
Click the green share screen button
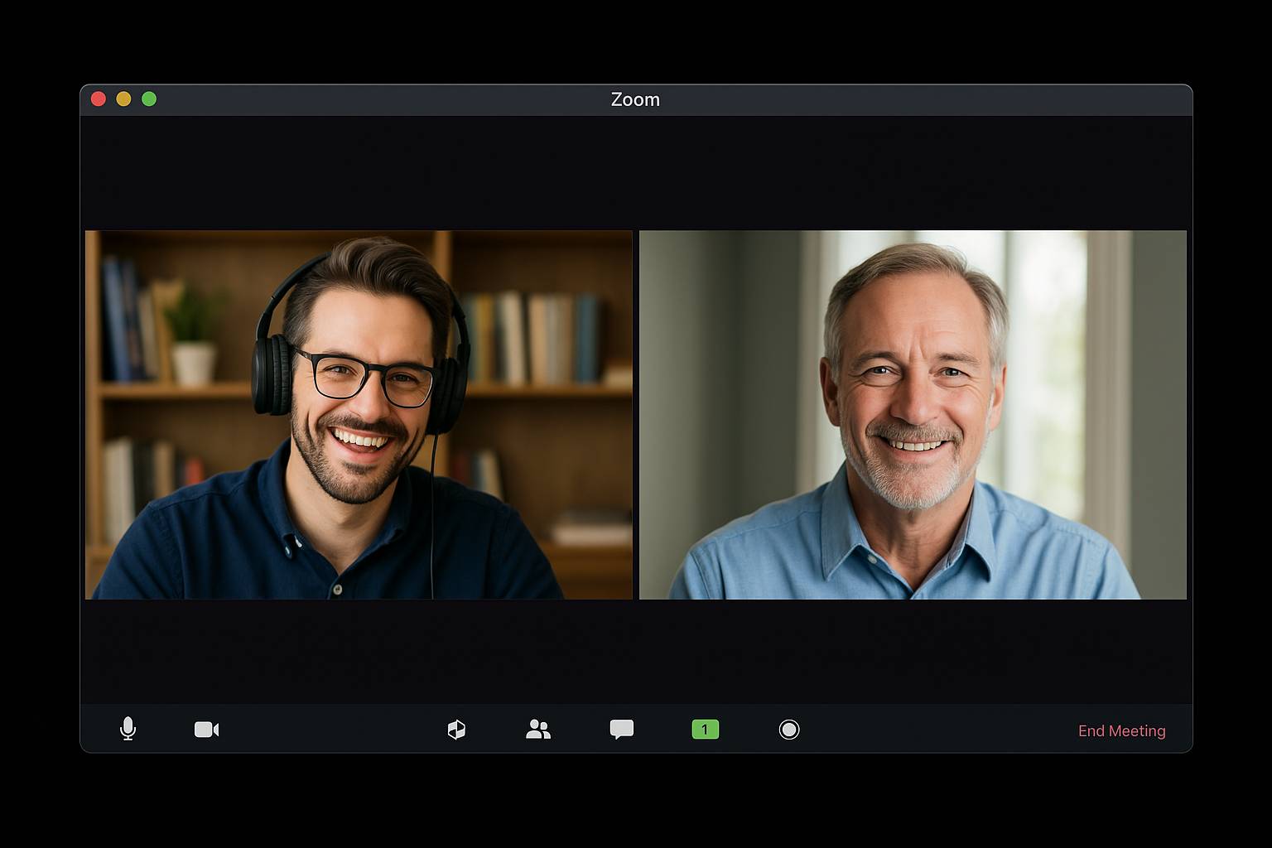[x=706, y=730]
